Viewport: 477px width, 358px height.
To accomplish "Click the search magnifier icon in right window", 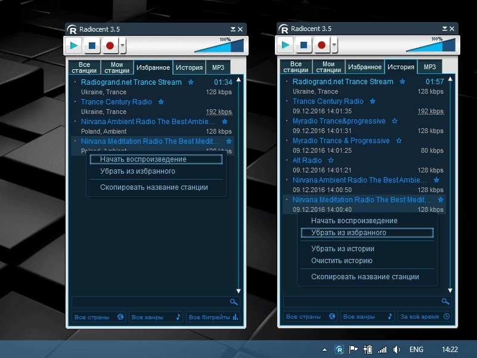I will [x=445, y=301].
